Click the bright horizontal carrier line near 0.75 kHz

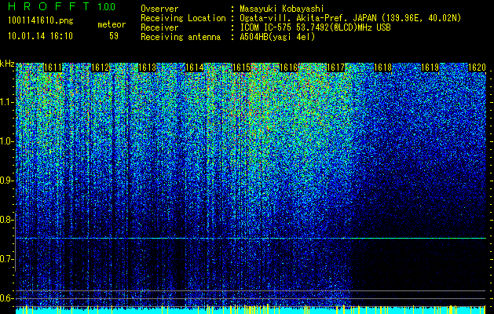(x=251, y=239)
